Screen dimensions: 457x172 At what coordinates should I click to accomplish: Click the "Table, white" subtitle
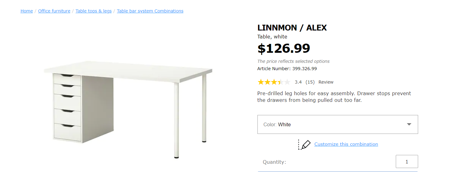click(x=272, y=37)
